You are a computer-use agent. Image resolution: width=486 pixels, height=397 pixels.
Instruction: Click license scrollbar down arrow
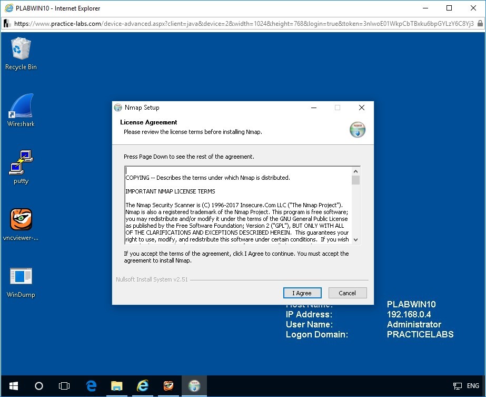point(355,240)
